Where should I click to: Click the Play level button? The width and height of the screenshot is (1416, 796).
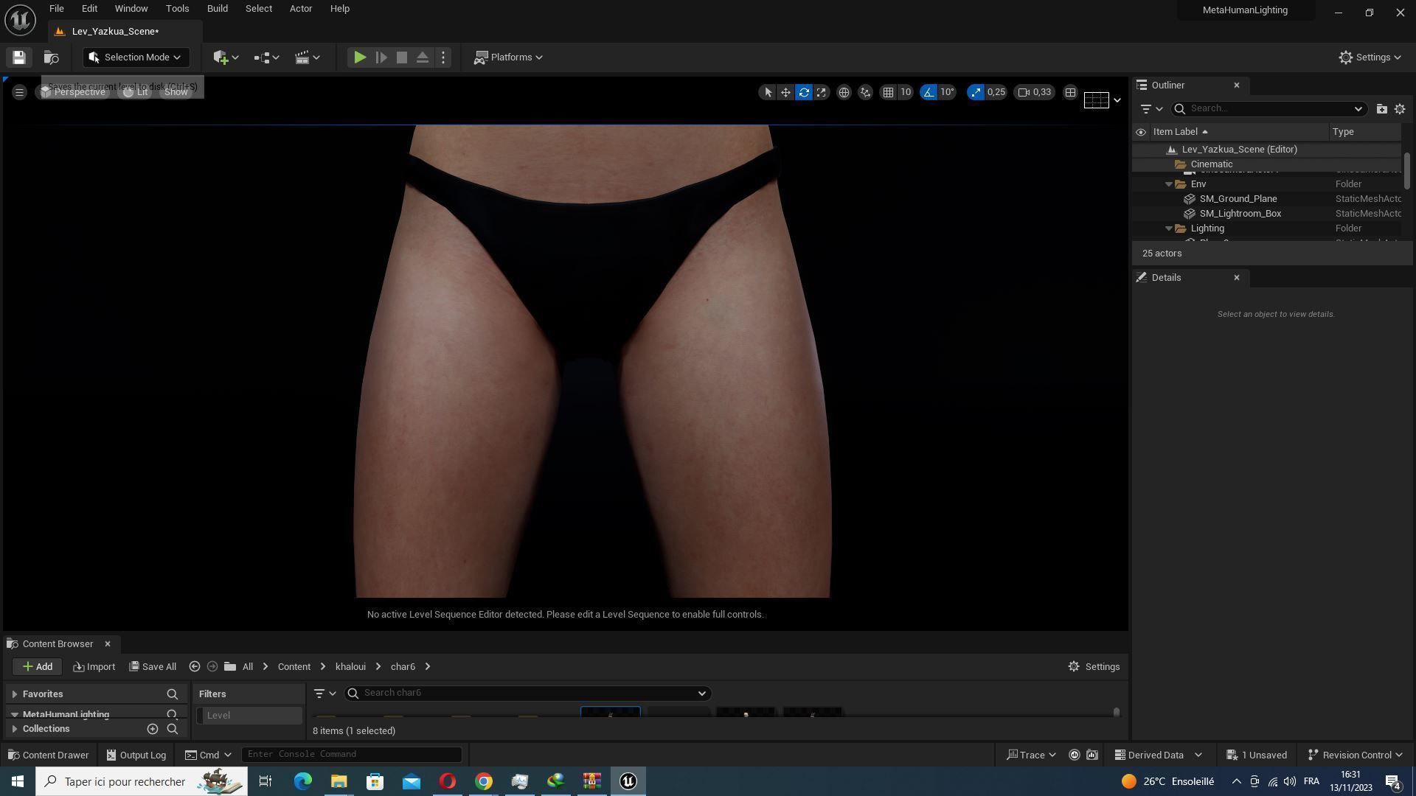[x=359, y=57]
